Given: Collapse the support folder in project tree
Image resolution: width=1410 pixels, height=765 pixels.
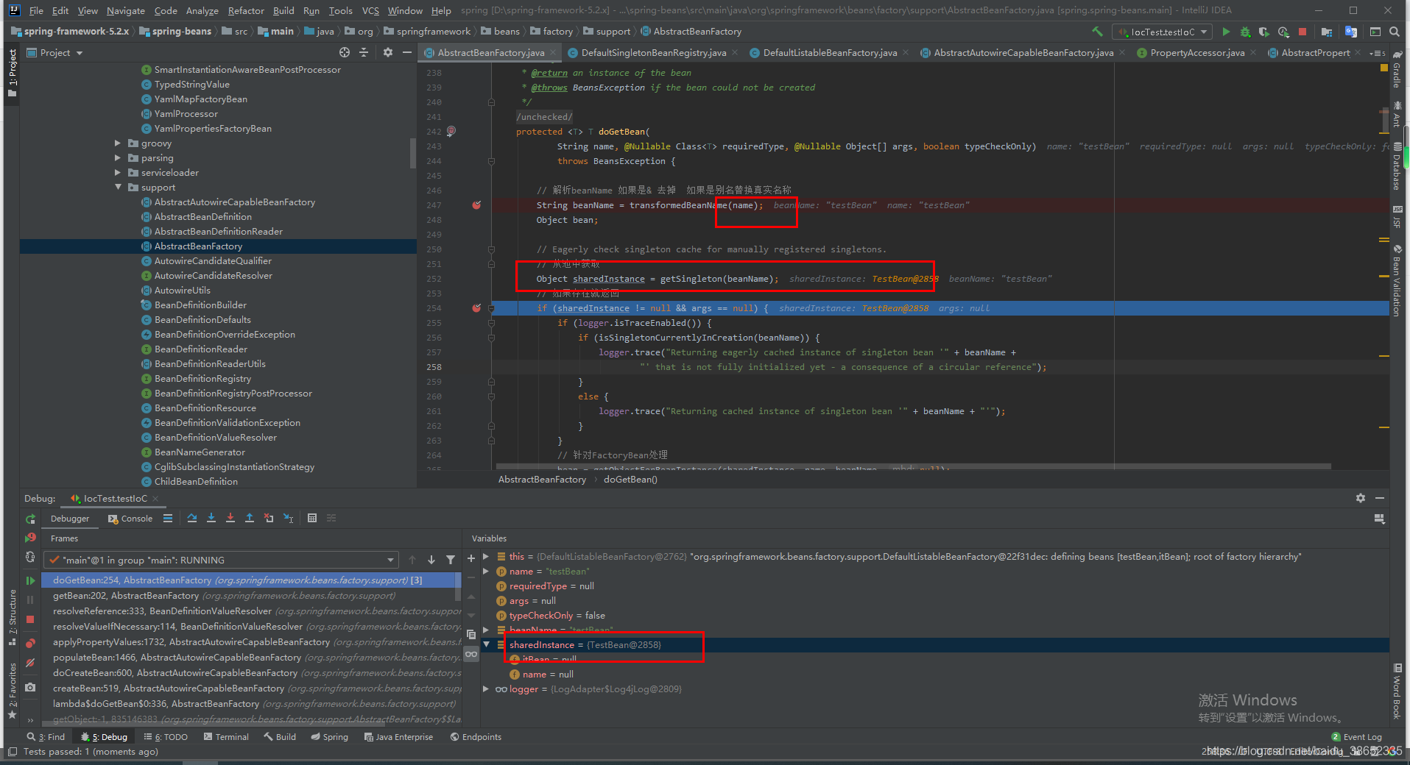Looking at the screenshot, I should (x=118, y=188).
